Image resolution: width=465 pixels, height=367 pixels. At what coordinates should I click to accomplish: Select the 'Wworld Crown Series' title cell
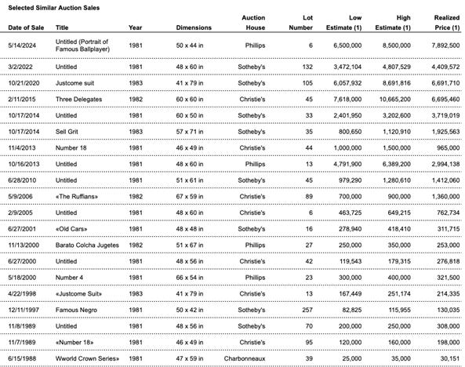tap(87, 358)
